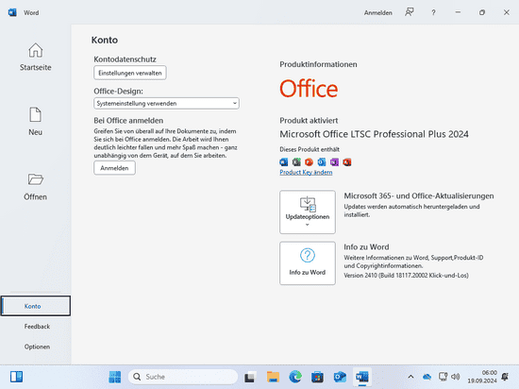Click the Info zu Word question-mark button

pyautogui.click(x=308, y=262)
